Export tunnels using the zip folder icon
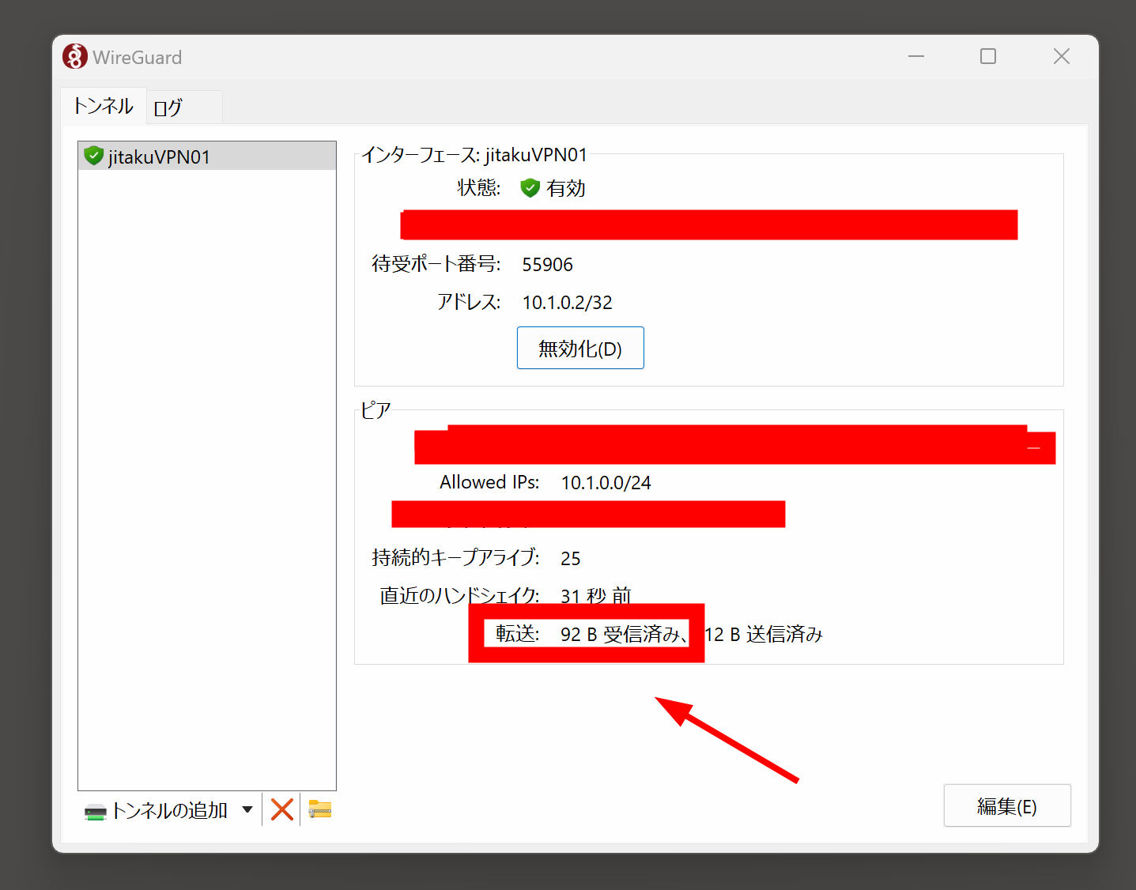Screen dimensions: 1136x890 click(x=320, y=809)
